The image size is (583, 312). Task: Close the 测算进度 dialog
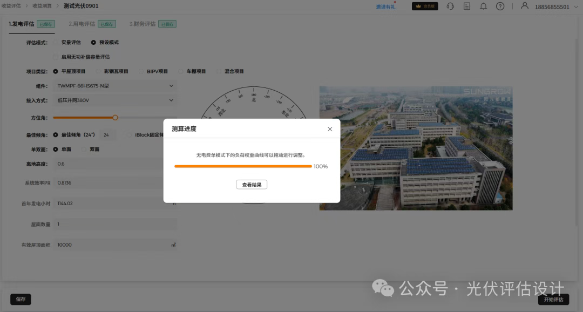click(x=330, y=129)
